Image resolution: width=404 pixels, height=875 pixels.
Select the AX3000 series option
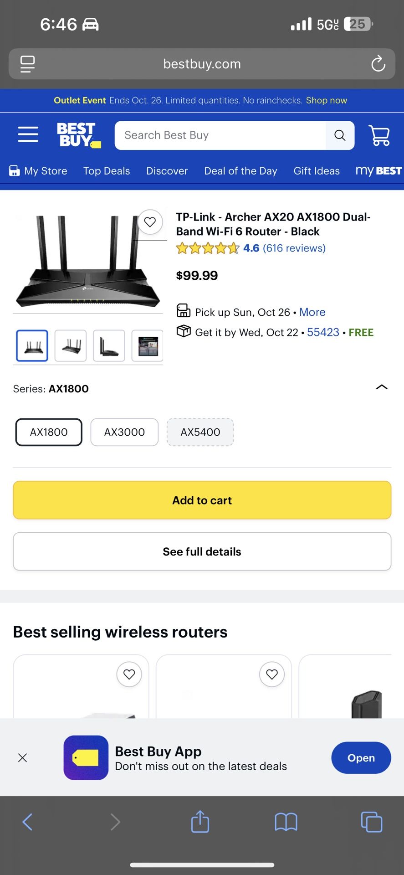pyautogui.click(x=124, y=432)
